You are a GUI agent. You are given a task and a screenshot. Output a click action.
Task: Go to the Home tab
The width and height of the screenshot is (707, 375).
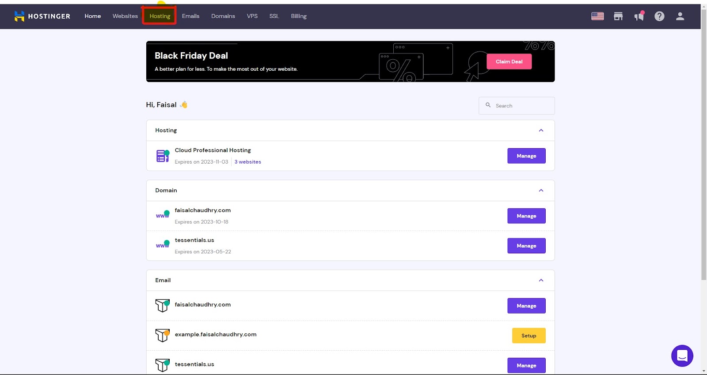click(93, 16)
